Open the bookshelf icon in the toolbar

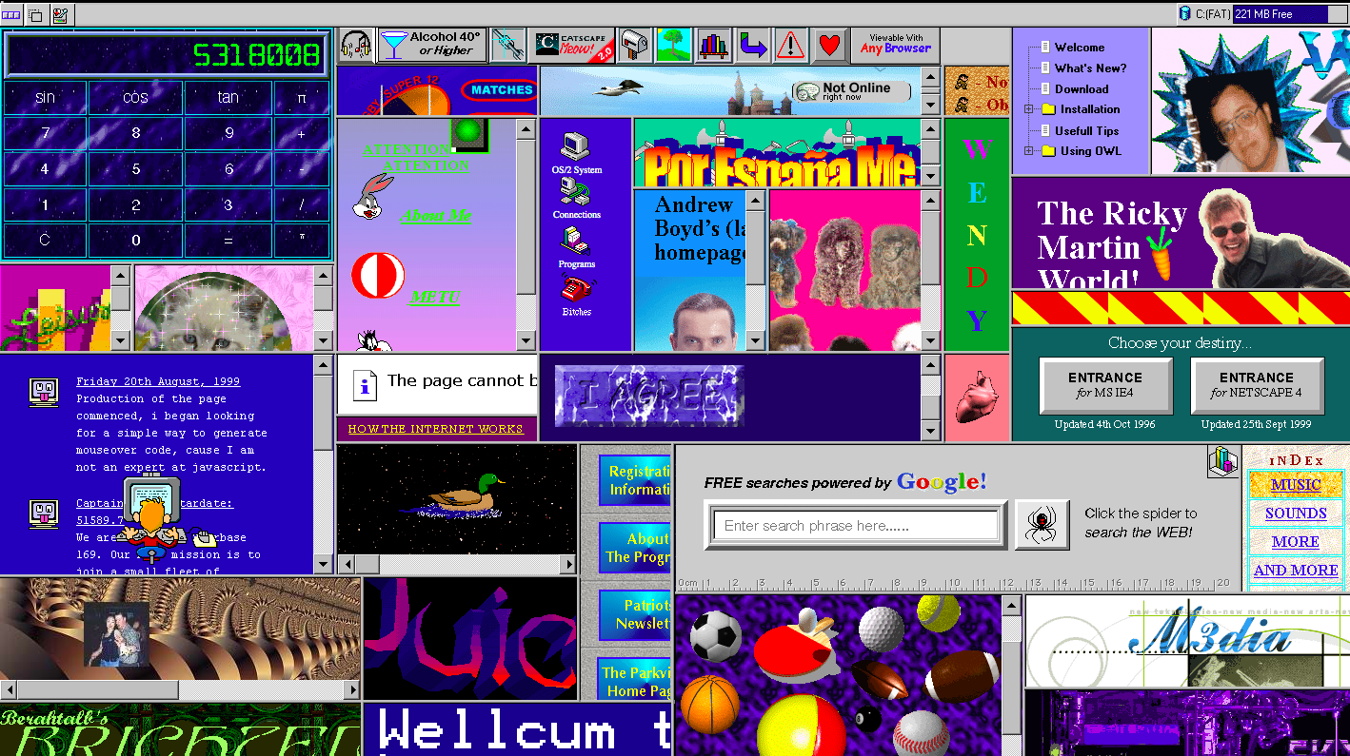[713, 45]
